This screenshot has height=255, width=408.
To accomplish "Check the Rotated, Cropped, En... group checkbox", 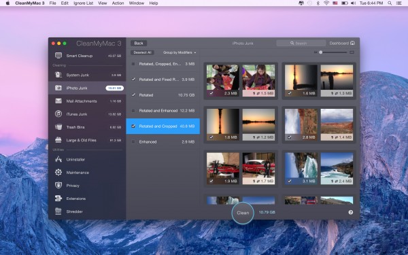I will [x=133, y=64].
